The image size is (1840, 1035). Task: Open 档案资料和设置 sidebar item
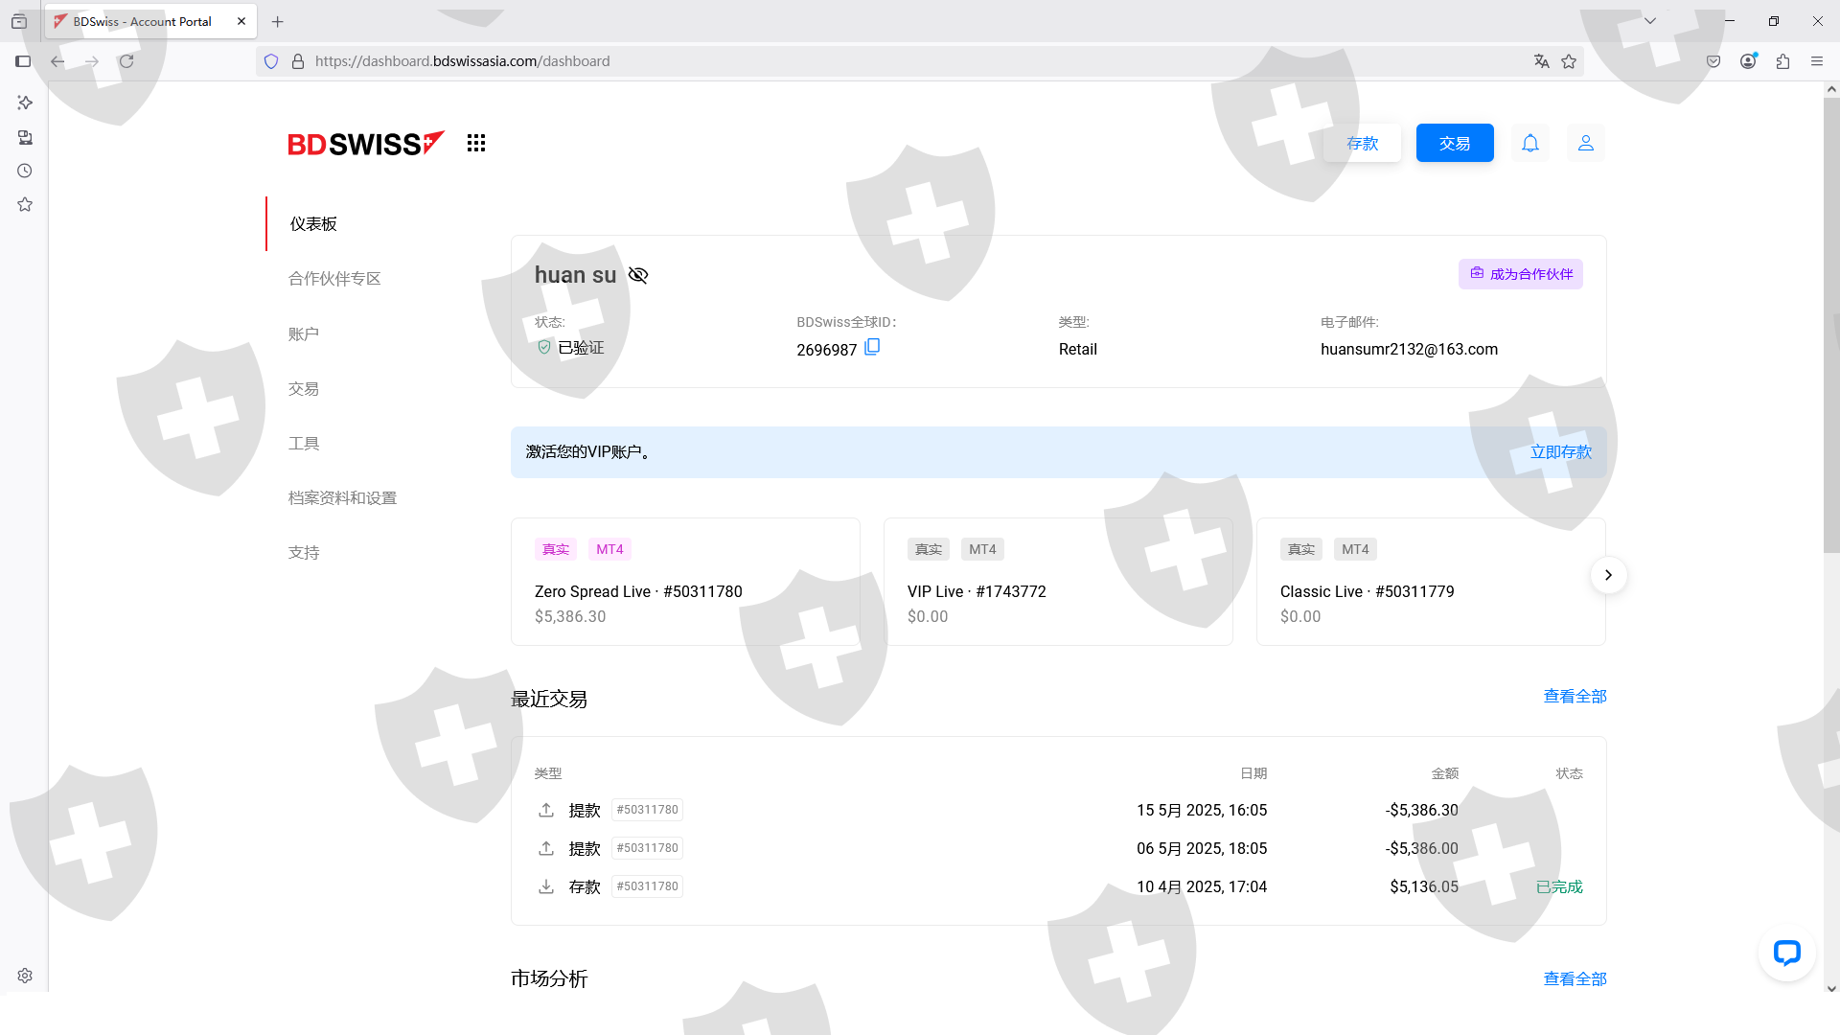click(x=342, y=497)
